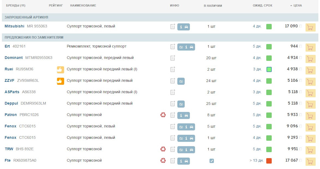
Task: Click price 944 in Ert row
Action: tap(294, 46)
